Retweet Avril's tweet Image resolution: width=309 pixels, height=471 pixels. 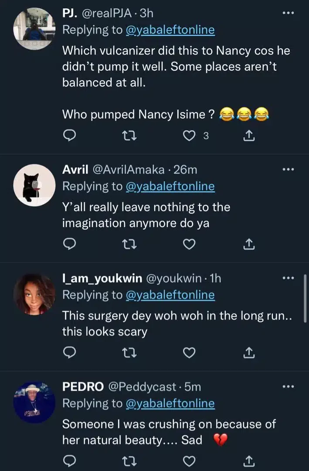(129, 246)
